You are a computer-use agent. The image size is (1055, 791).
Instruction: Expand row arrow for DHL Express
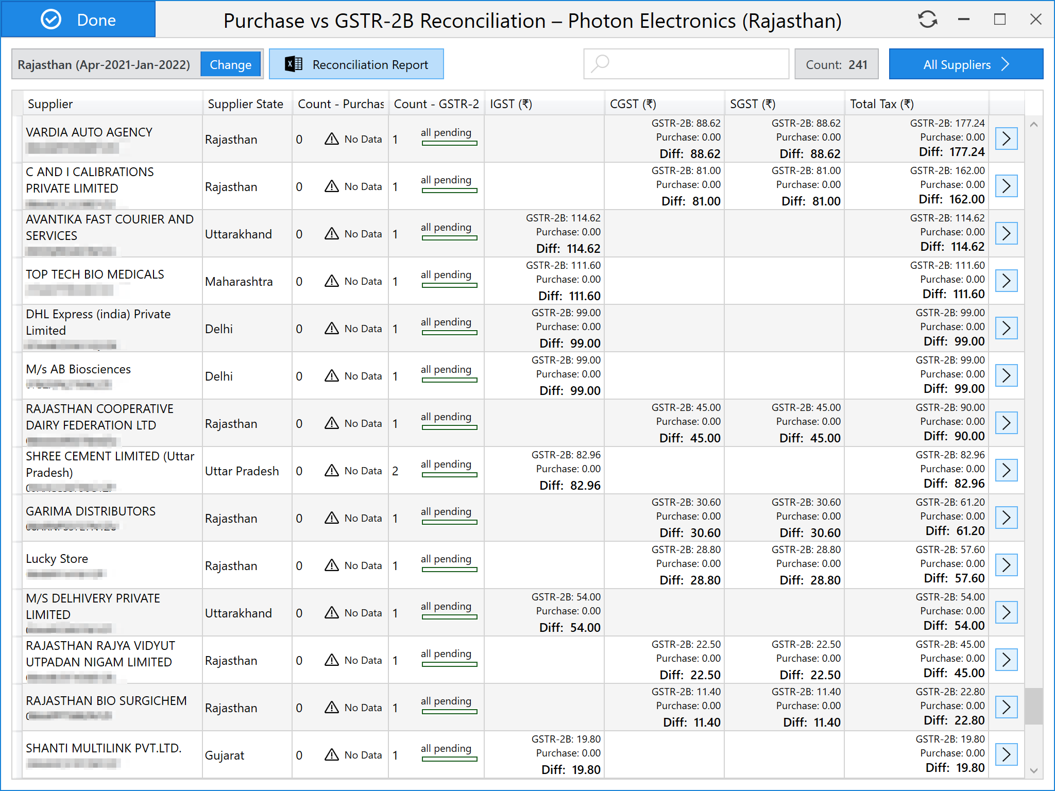pos(1006,328)
